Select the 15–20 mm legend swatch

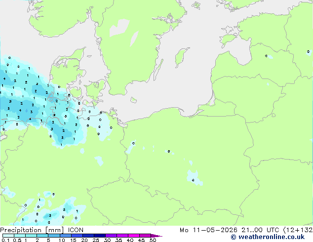pos(77,236)
